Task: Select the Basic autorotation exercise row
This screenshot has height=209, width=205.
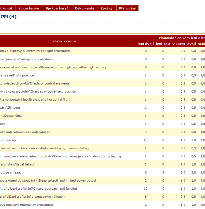Action: tap(102, 132)
